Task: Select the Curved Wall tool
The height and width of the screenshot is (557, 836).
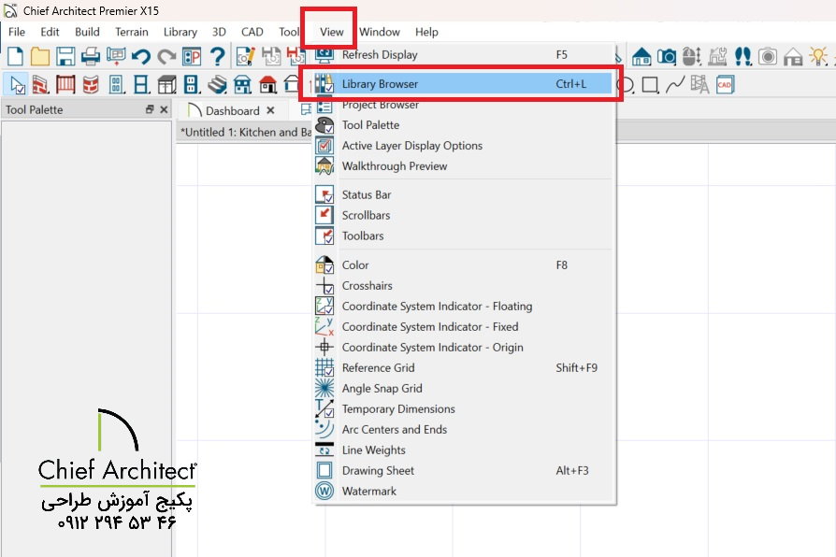Action: pos(91,84)
